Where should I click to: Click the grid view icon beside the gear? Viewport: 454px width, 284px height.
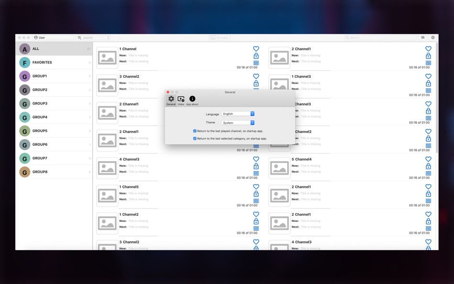[x=422, y=37]
